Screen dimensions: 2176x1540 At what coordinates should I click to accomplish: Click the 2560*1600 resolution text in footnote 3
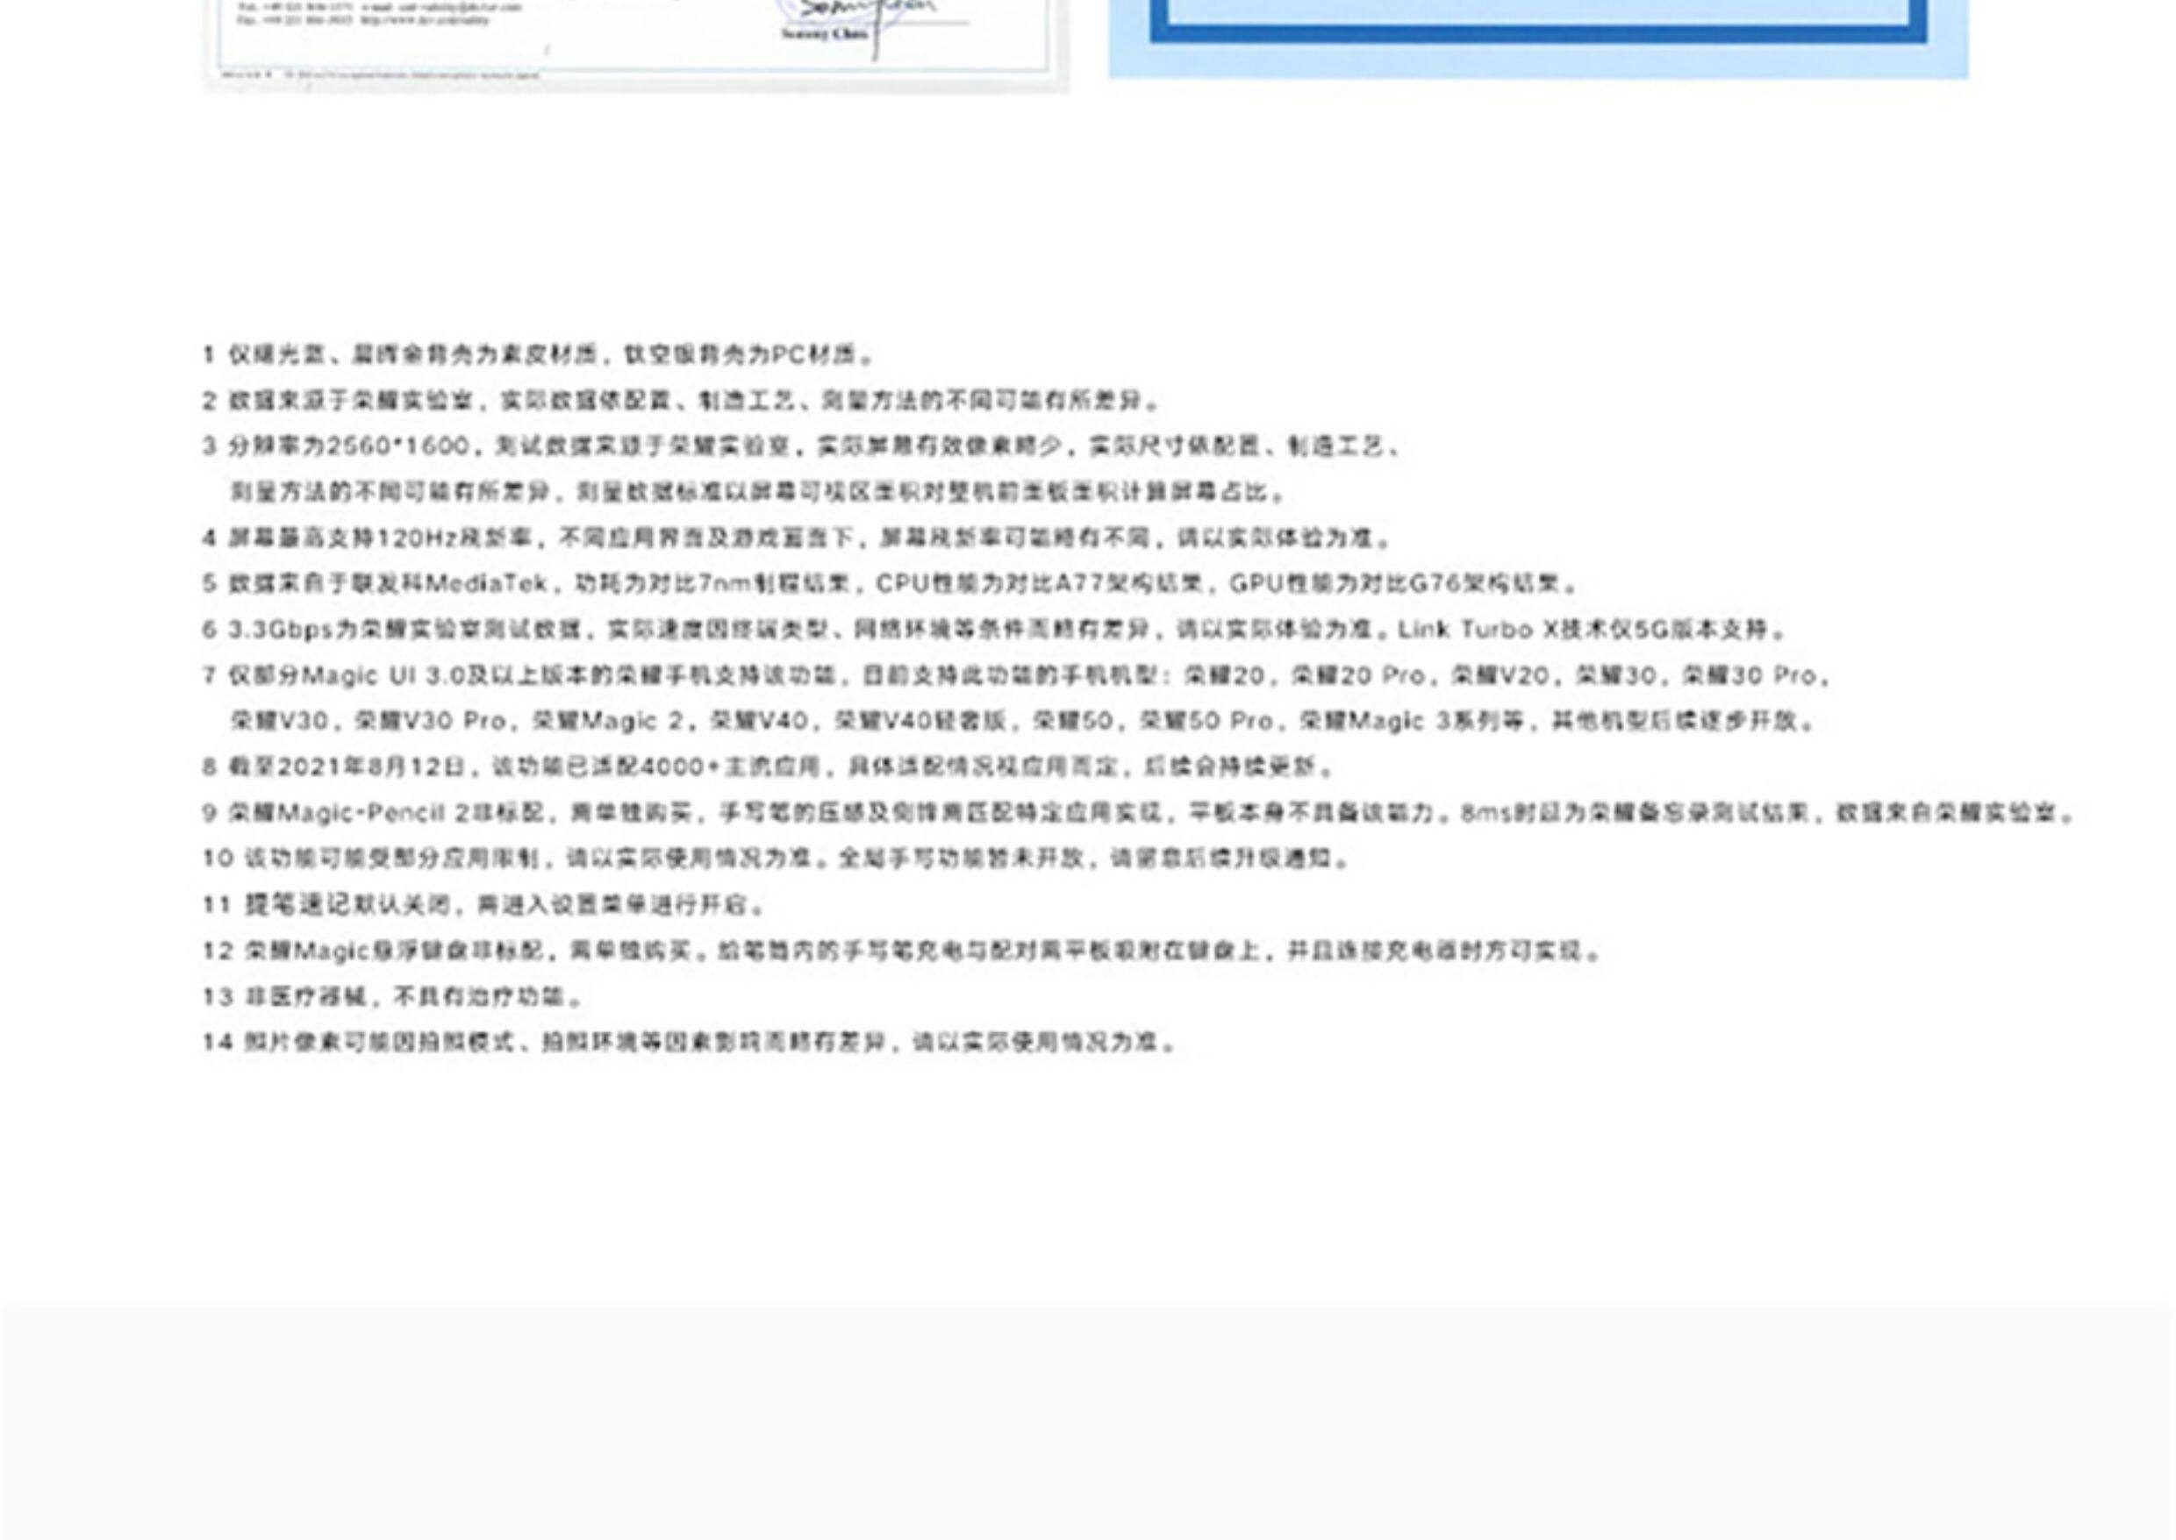(397, 446)
